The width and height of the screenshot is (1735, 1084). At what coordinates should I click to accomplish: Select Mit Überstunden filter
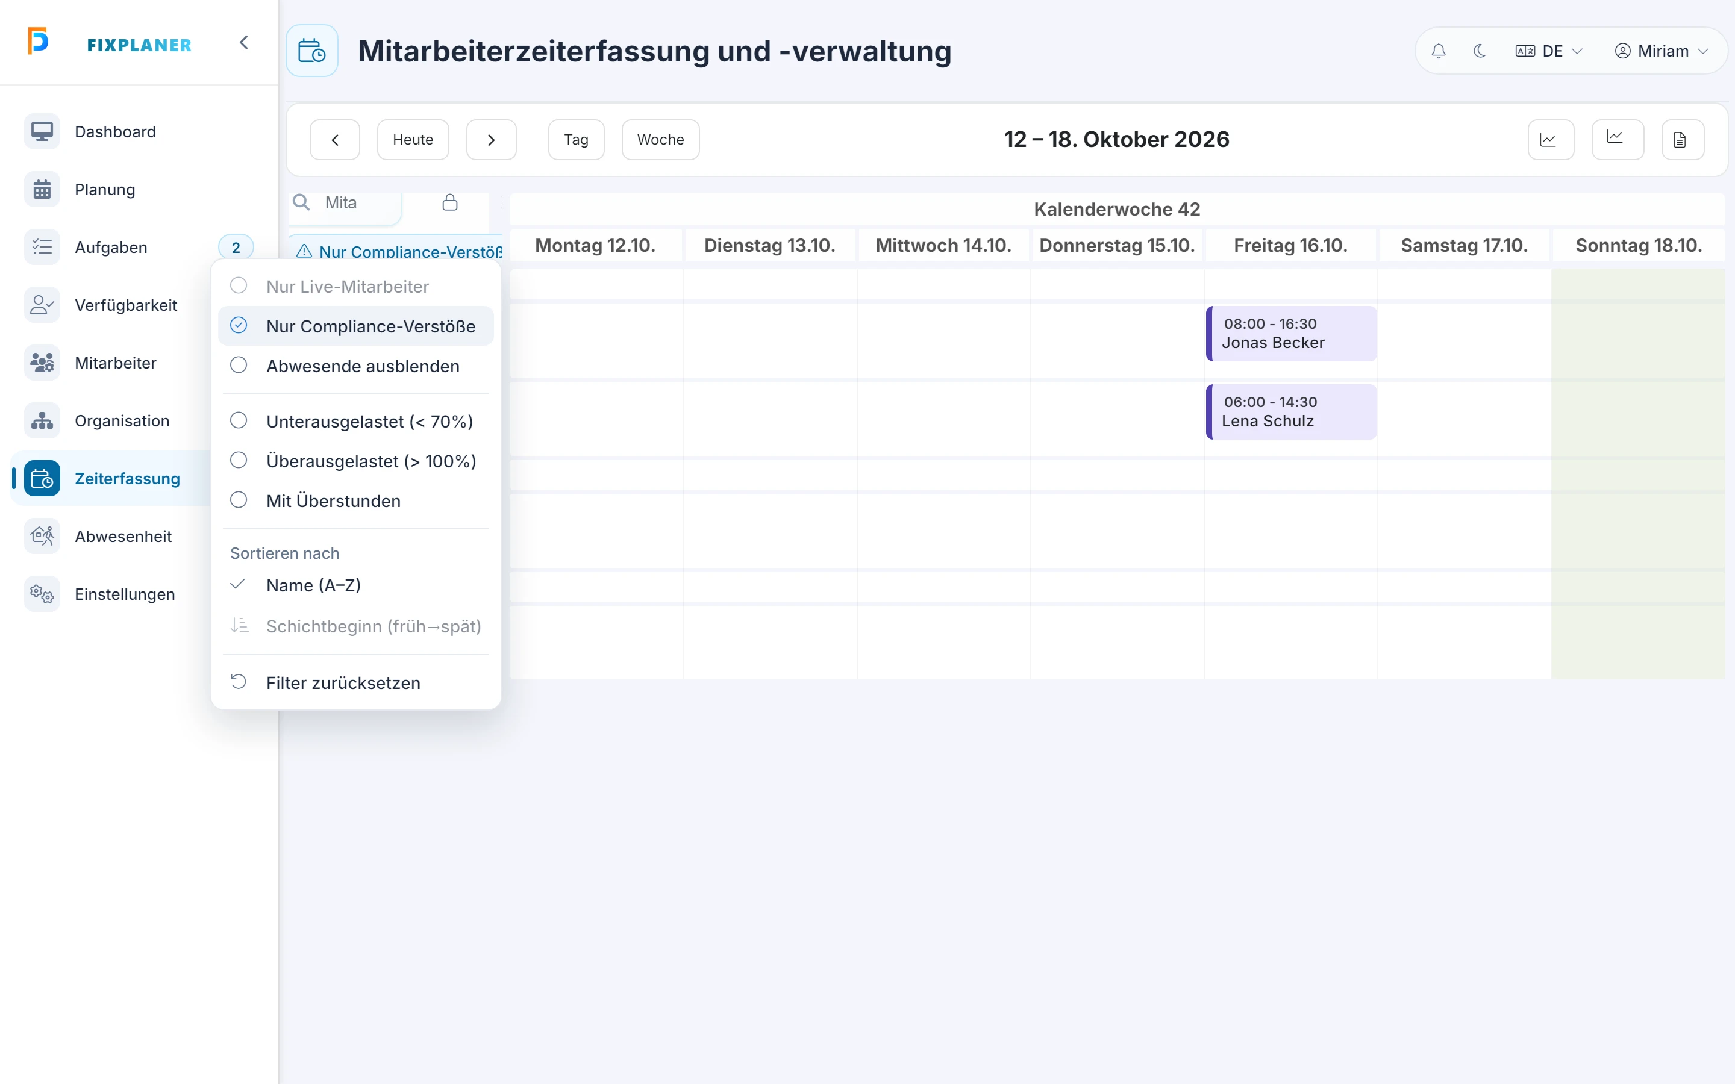[x=355, y=500]
